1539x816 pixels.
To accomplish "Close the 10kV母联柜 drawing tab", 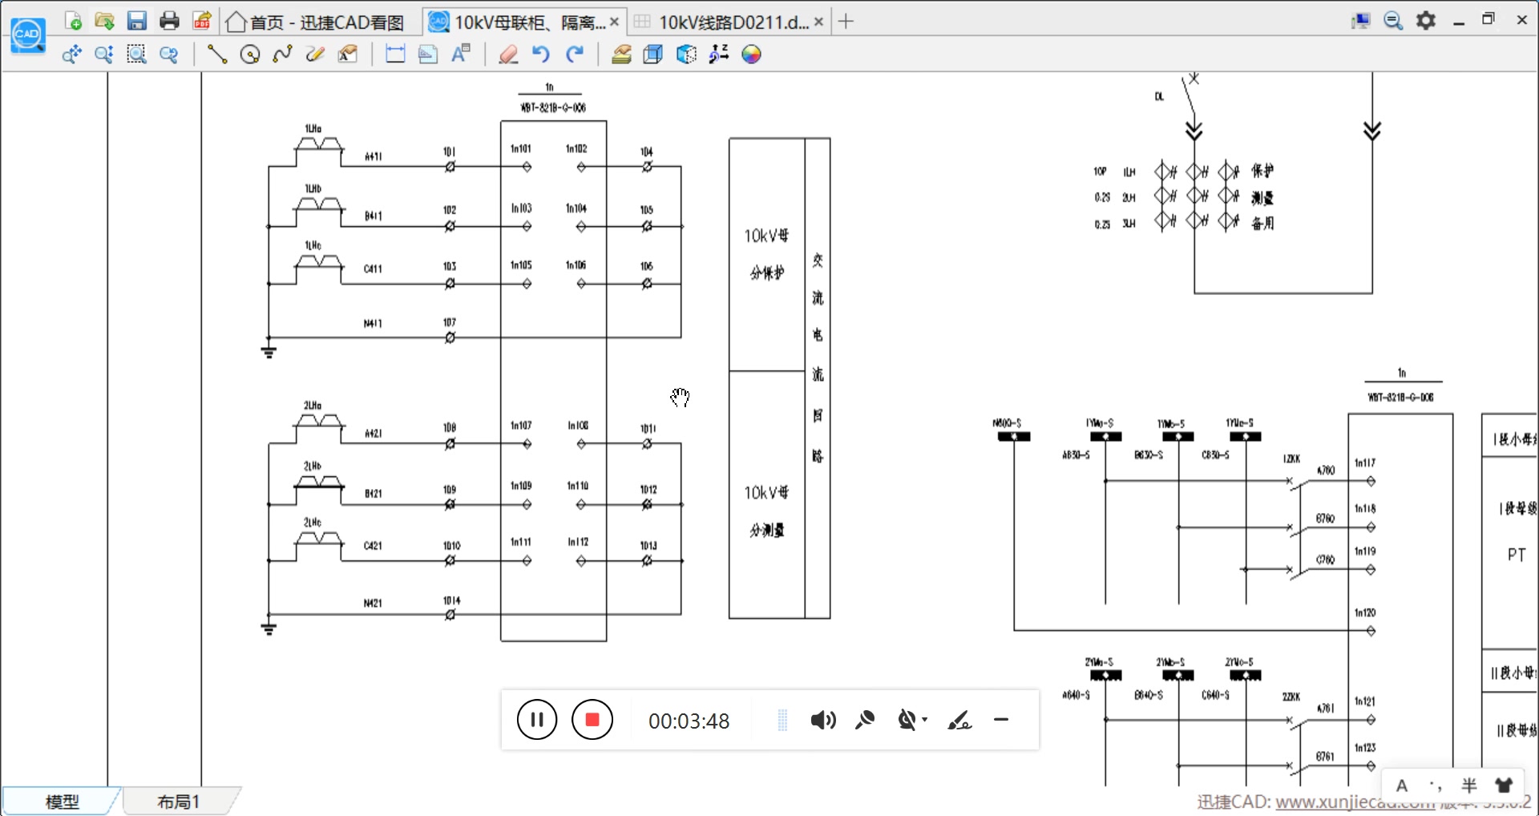I will click(614, 22).
